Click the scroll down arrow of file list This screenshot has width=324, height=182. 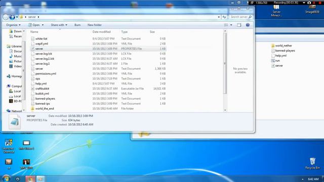[x=225, y=110]
